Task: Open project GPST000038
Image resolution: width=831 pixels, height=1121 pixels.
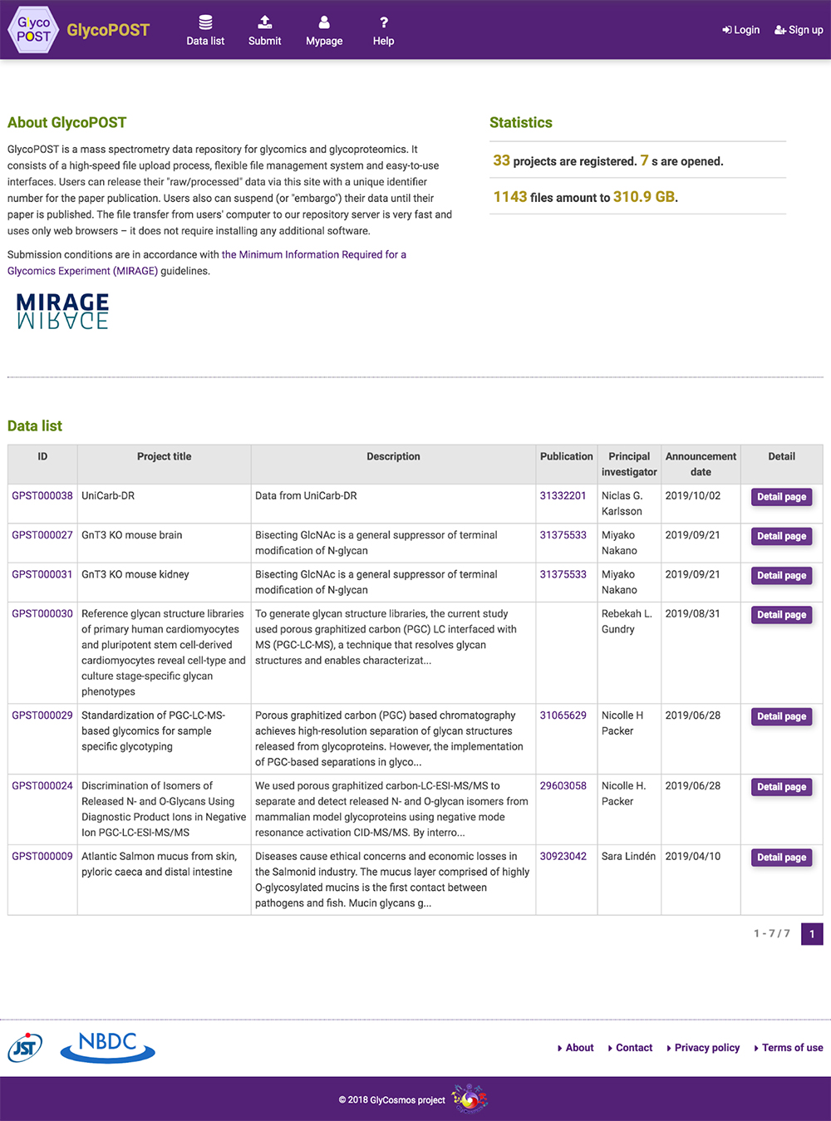Action: pyautogui.click(x=42, y=496)
